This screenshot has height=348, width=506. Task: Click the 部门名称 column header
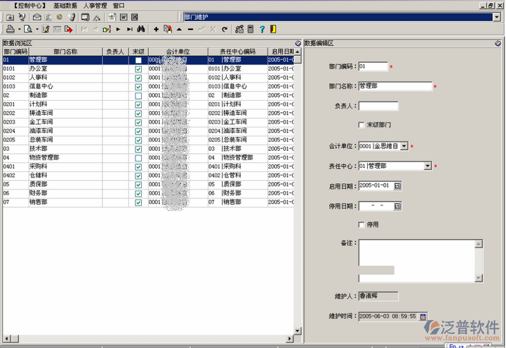point(65,51)
